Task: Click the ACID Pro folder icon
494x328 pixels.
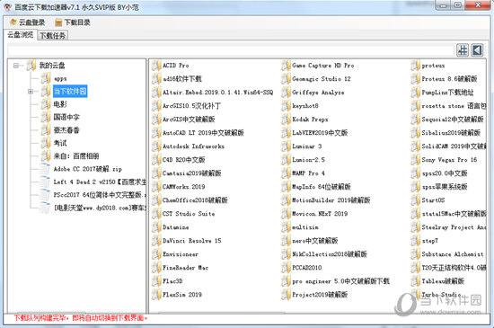Action: [156, 66]
